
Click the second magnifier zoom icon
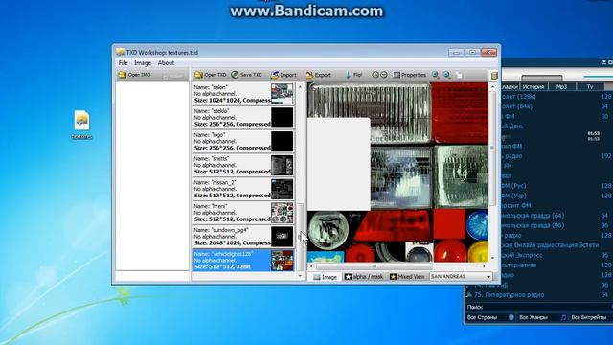pos(447,75)
